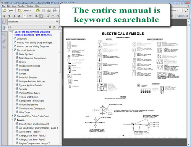Click the Bookmarks panel icon in sidebar
The height and width of the screenshot is (147, 191).
pyautogui.click(x=4, y=28)
